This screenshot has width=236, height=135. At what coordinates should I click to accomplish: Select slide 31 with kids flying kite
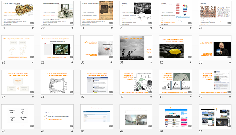point(136,48)
